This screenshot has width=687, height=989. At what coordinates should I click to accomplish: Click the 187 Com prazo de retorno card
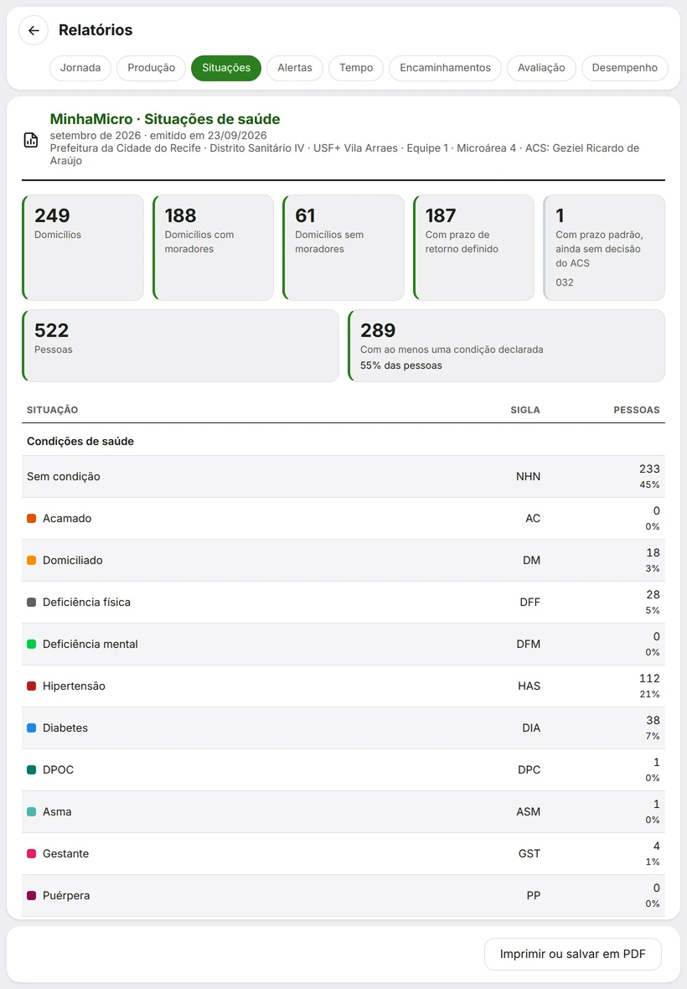(474, 247)
